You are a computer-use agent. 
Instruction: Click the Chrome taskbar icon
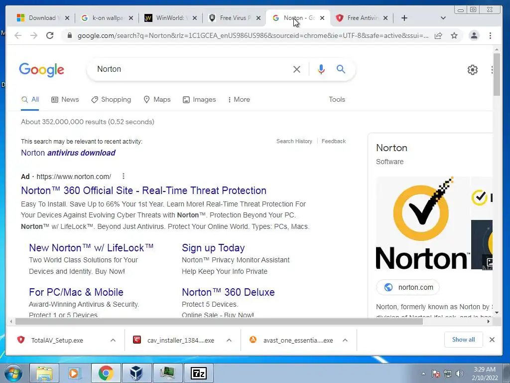click(x=106, y=373)
